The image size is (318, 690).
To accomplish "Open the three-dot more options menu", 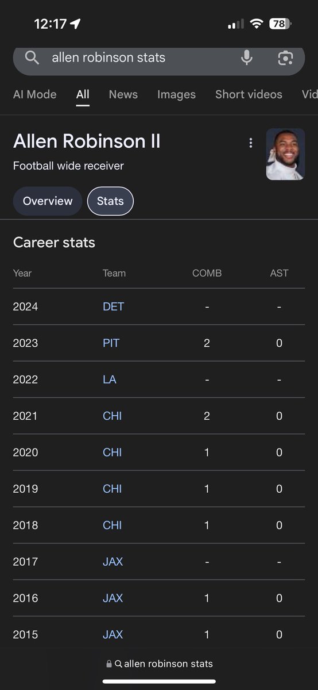I will (x=251, y=143).
